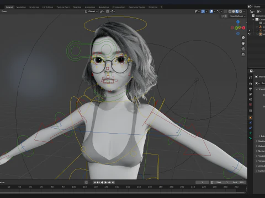Viewport: 265px width, 198px height.
Task: Switch to the Modeling workspace tab
Action: [21, 7]
